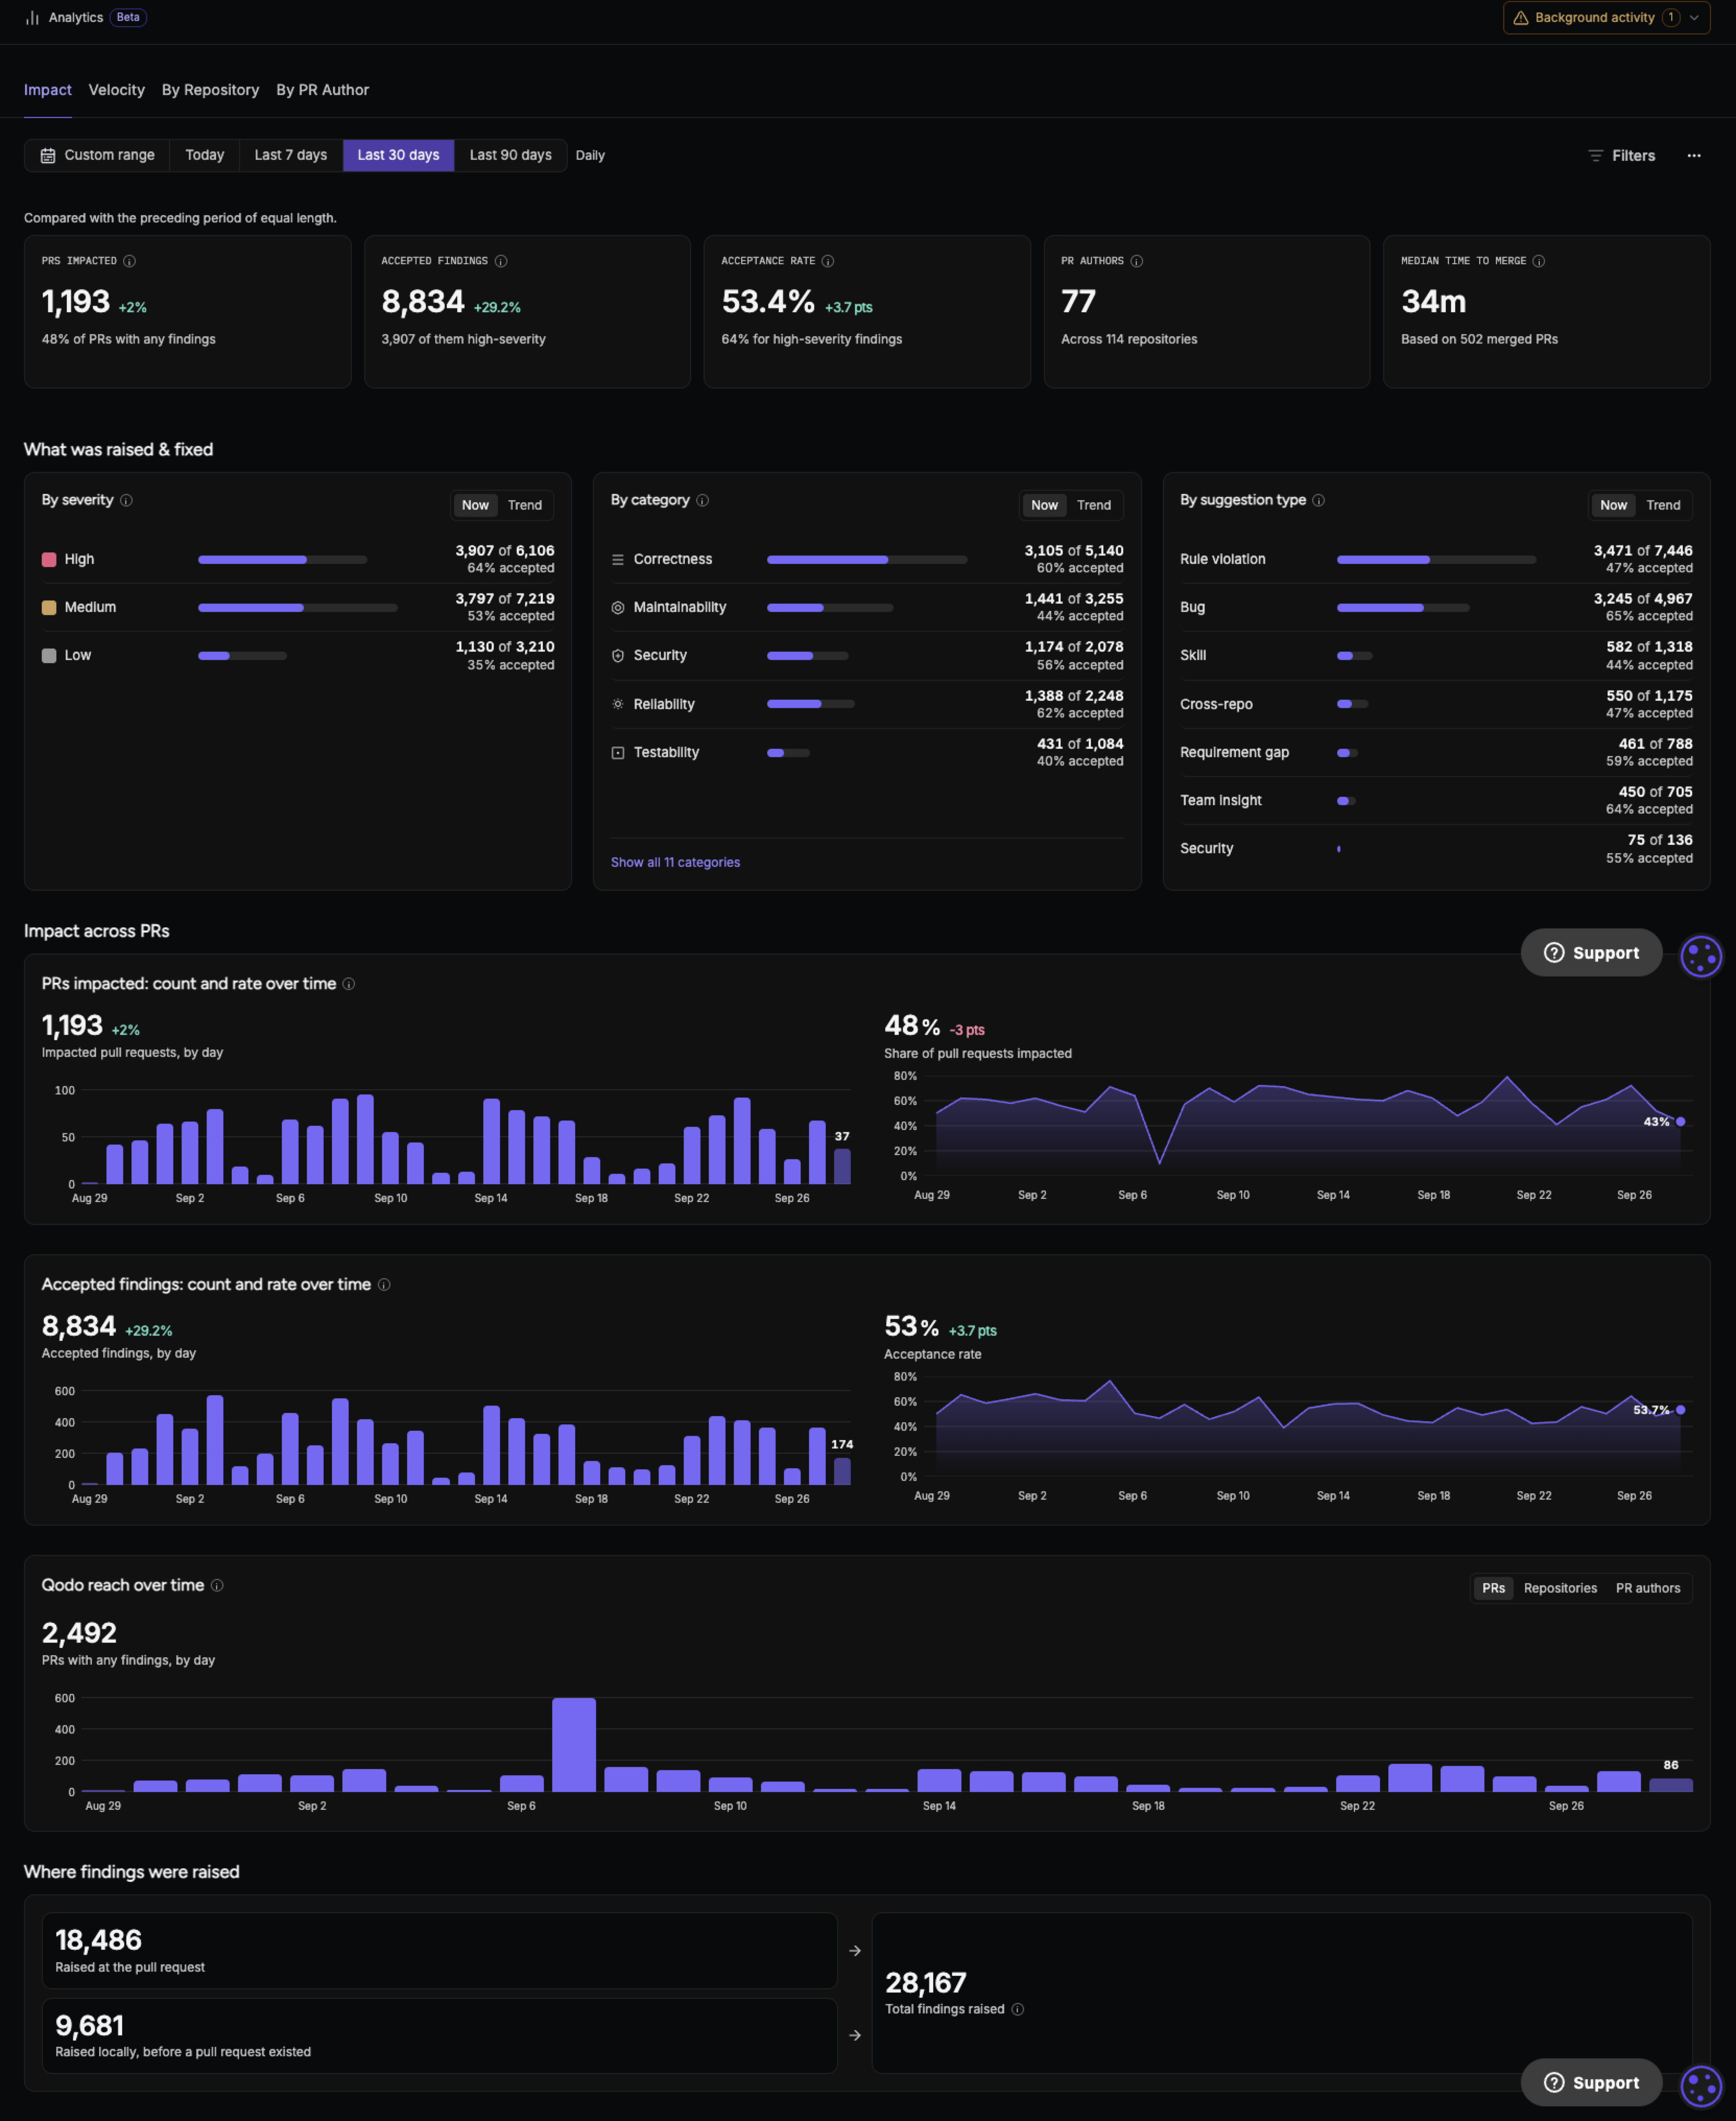Click the Beta badge next to Analytics

point(128,18)
